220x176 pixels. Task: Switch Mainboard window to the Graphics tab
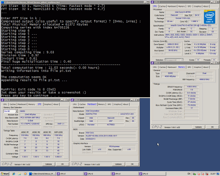tap(117, 104)
